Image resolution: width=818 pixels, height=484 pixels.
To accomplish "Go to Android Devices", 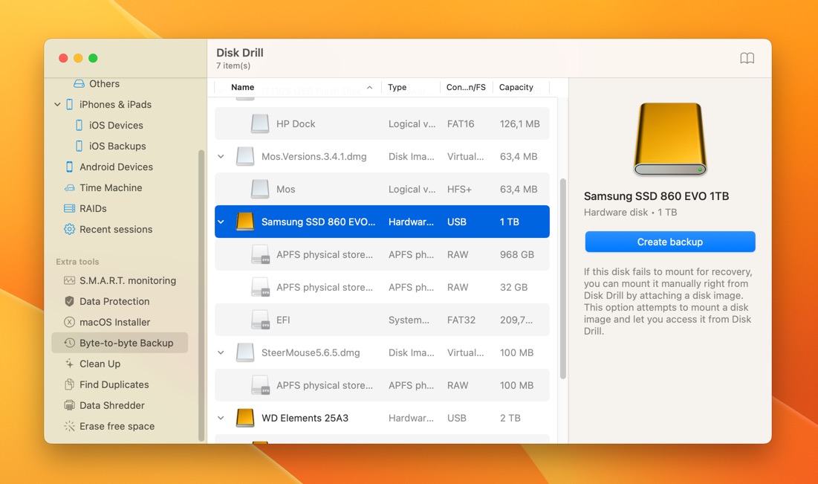I will point(117,167).
